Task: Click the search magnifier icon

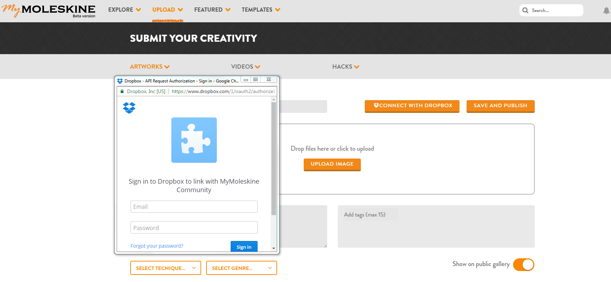Action: [x=525, y=11]
